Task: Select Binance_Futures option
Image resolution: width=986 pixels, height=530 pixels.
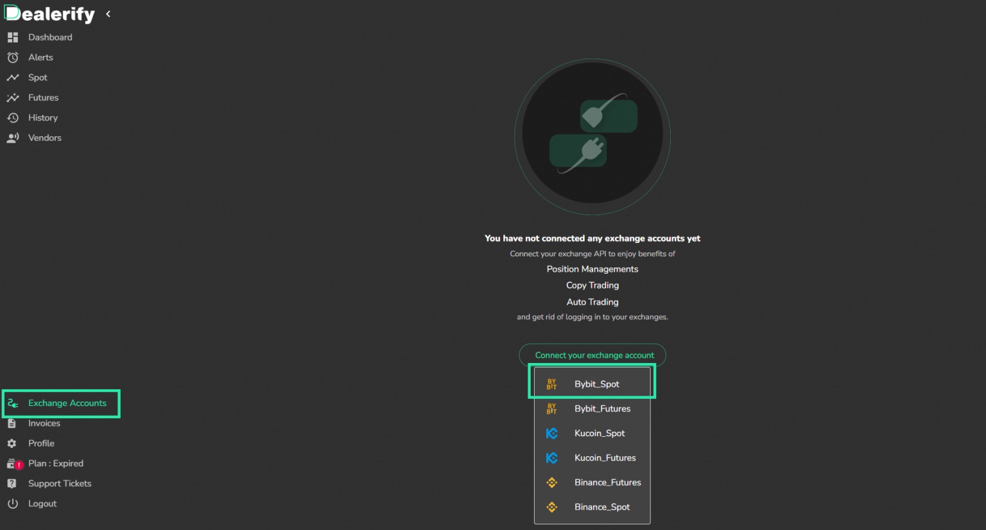Action: pyautogui.click(x=592, y=482)
